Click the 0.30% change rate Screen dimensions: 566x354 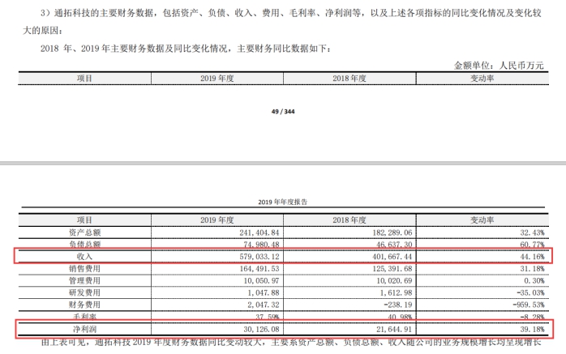tap(534, 280)
